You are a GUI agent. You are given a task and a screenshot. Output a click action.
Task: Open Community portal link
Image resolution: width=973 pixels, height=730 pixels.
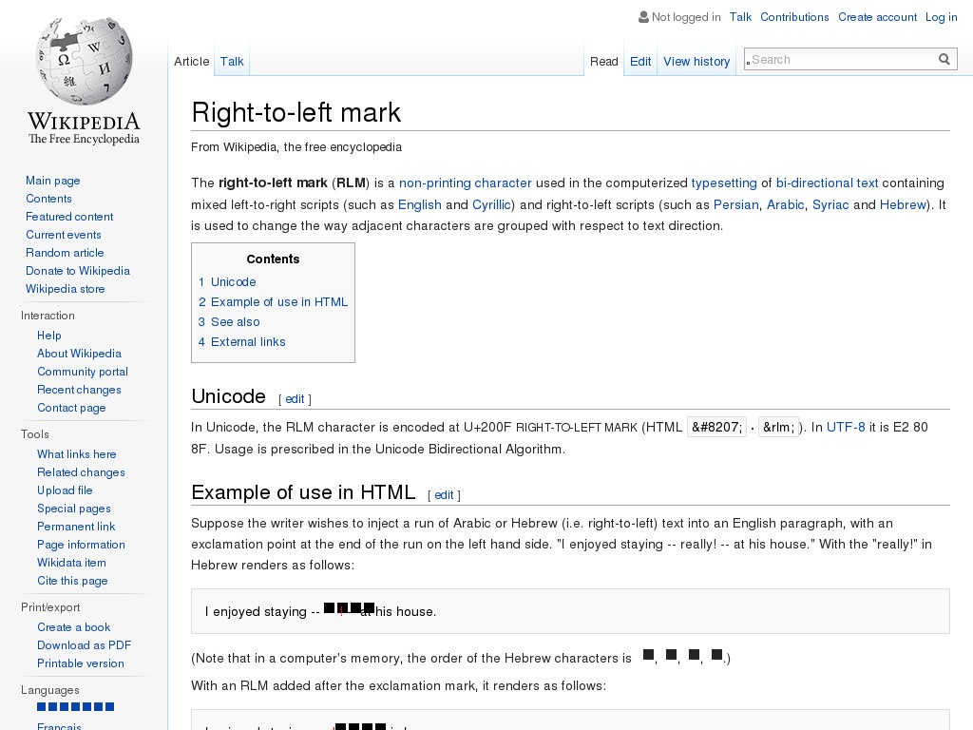83,372
